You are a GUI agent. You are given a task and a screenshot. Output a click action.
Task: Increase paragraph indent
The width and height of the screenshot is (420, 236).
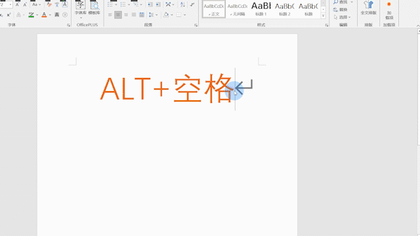158,5
